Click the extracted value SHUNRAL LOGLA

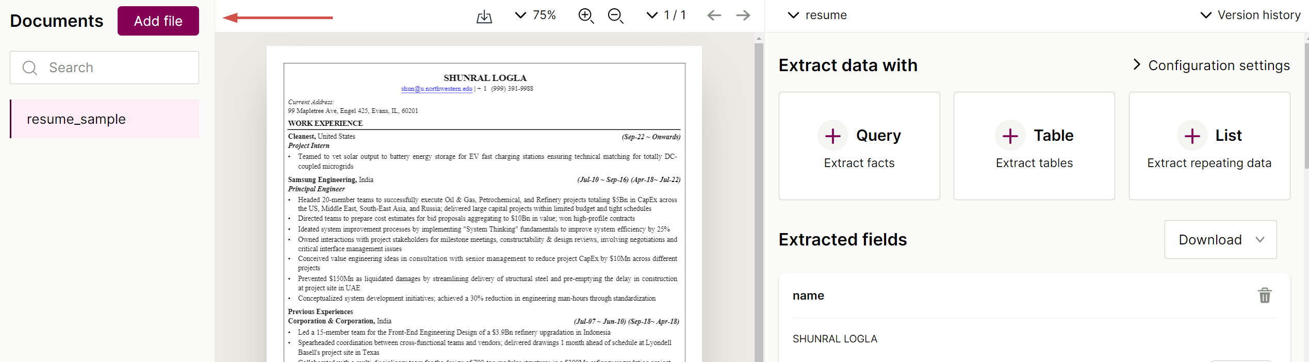(835, 339)
